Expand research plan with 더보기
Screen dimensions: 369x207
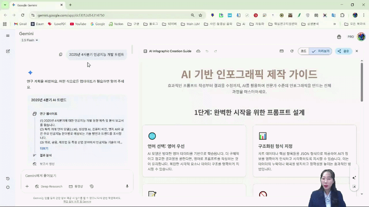(x=44, y=149)
